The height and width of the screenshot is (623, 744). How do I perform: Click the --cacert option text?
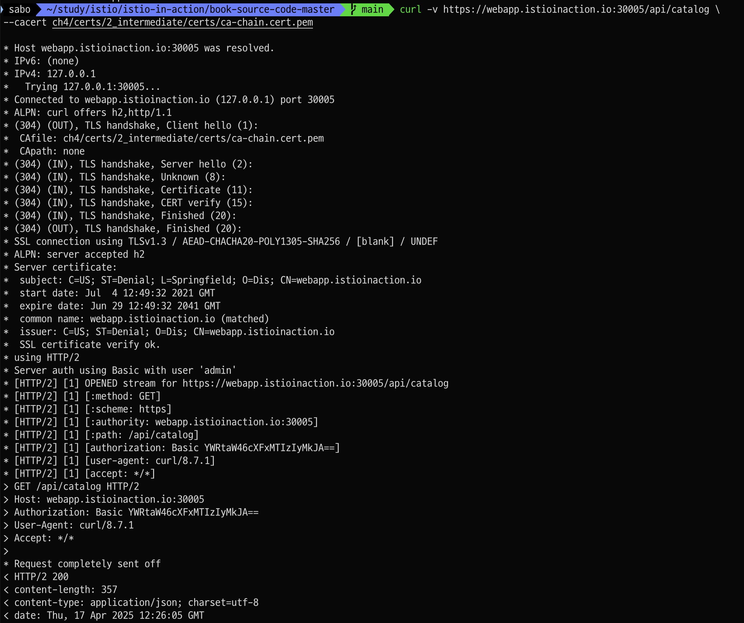coord(25,22)
